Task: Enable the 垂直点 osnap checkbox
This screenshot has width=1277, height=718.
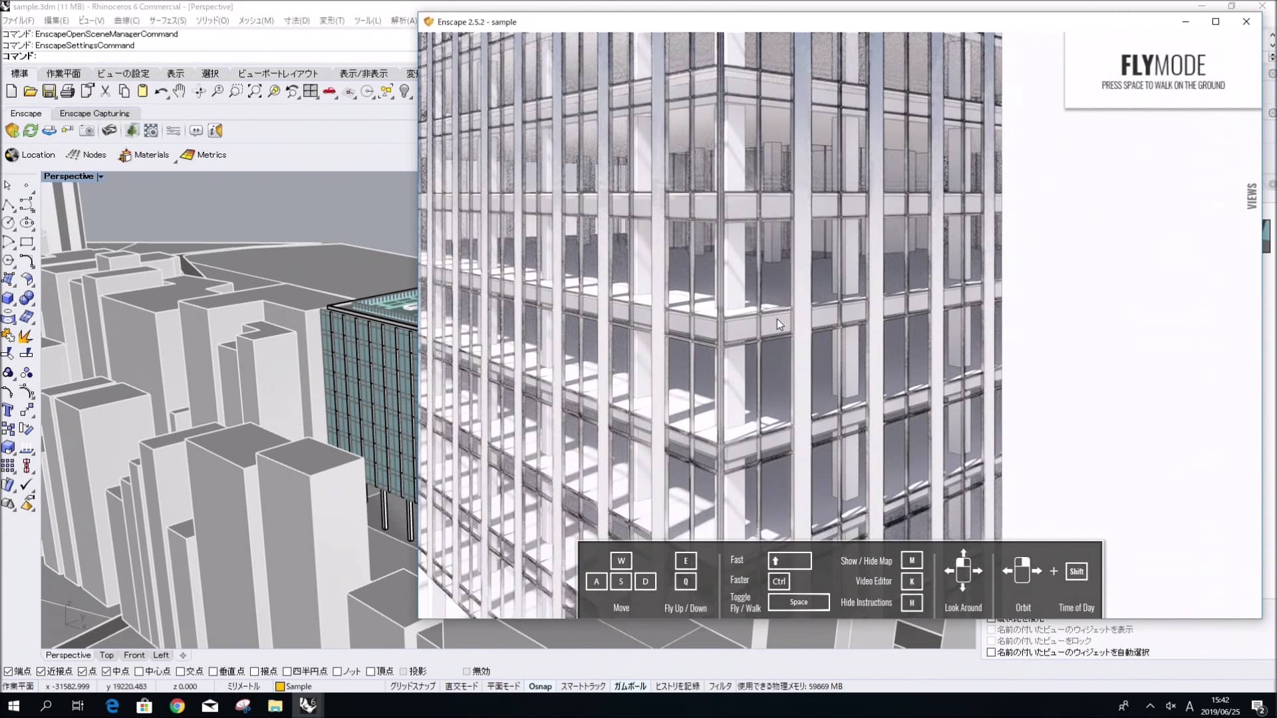Action: (x=213, y=671)
